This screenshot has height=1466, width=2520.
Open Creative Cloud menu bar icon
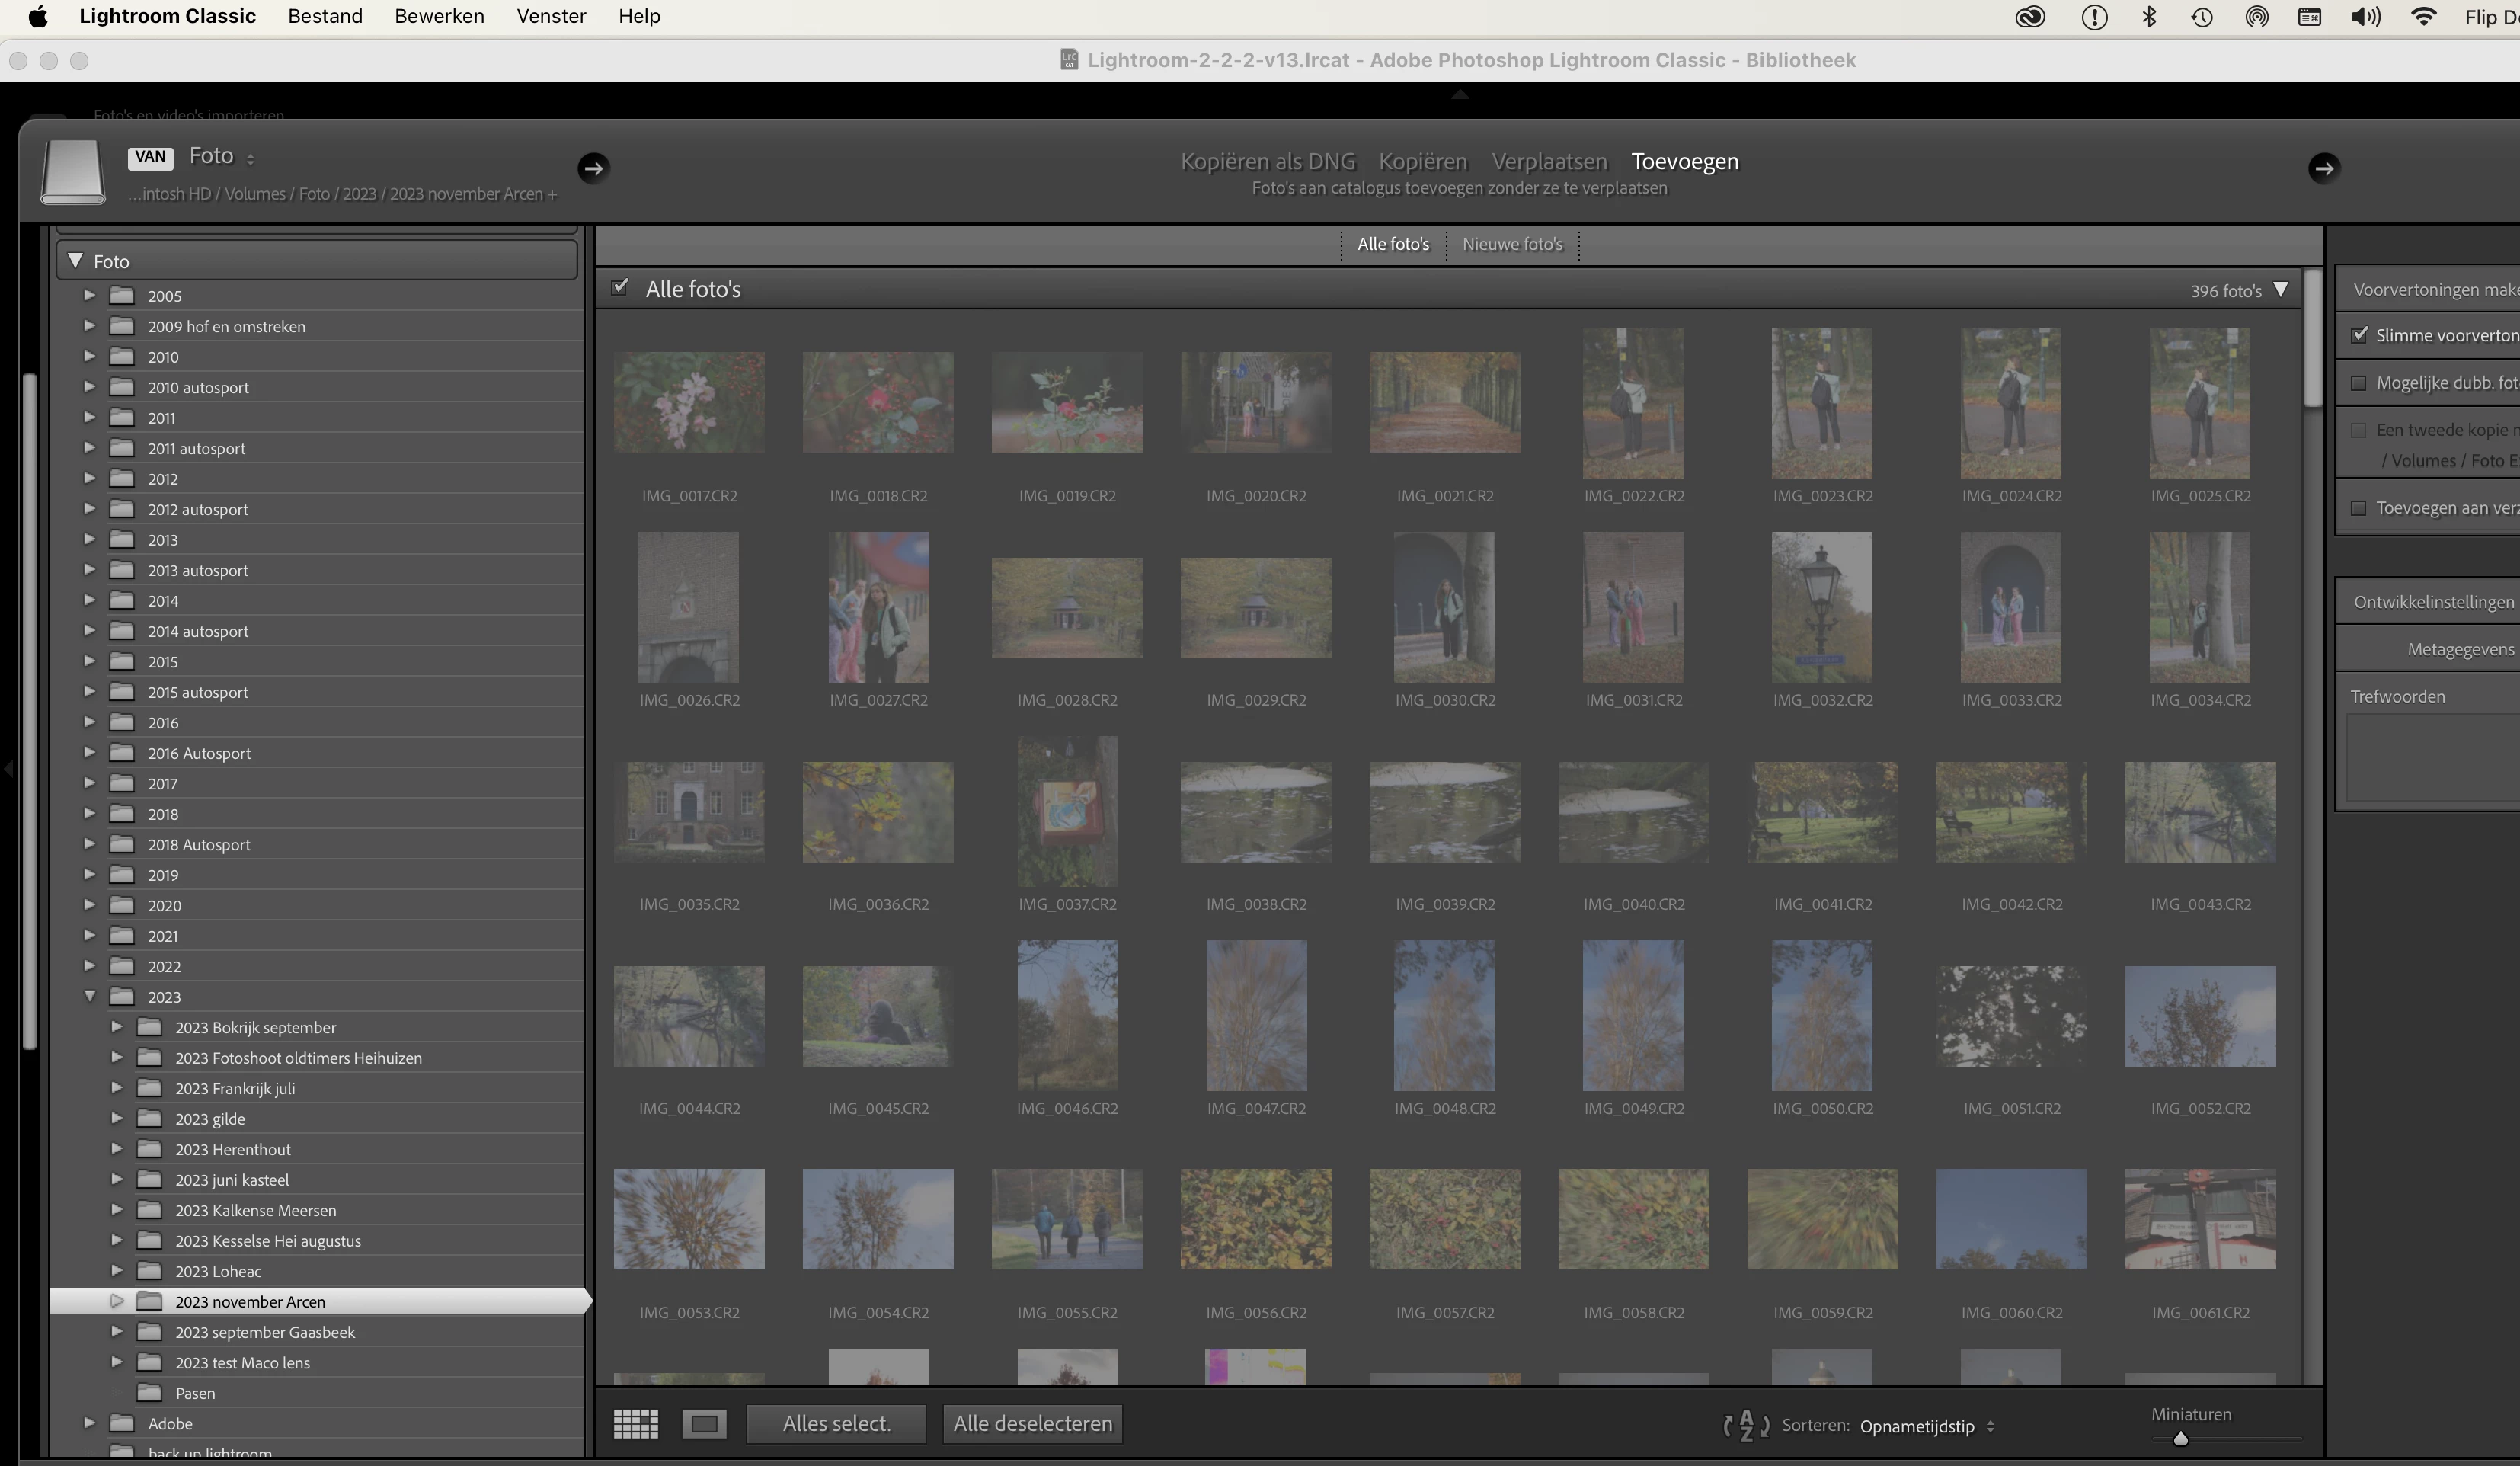(x=2030, y=17)
